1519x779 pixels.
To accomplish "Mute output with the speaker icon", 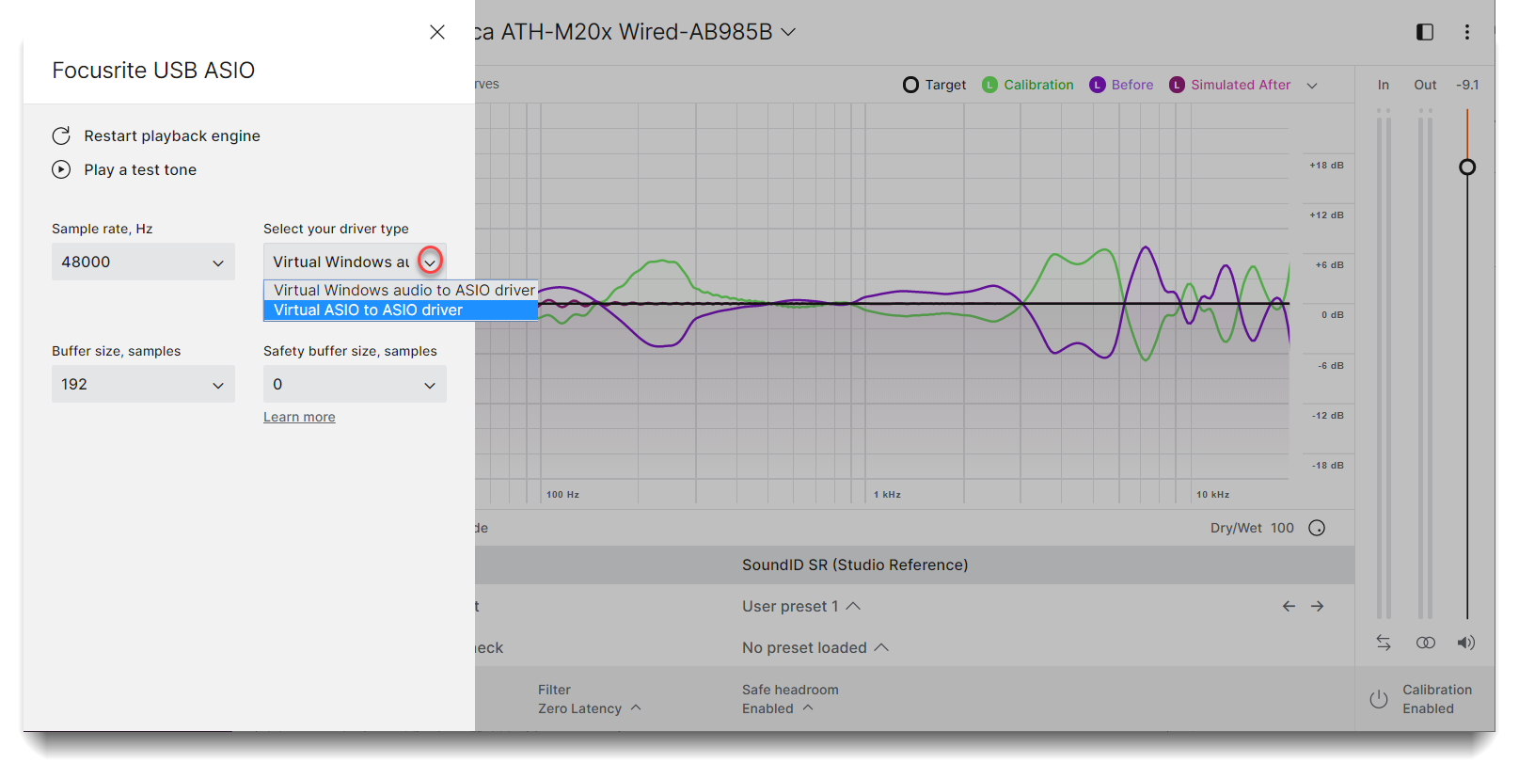I will [x=1466, y=643].
